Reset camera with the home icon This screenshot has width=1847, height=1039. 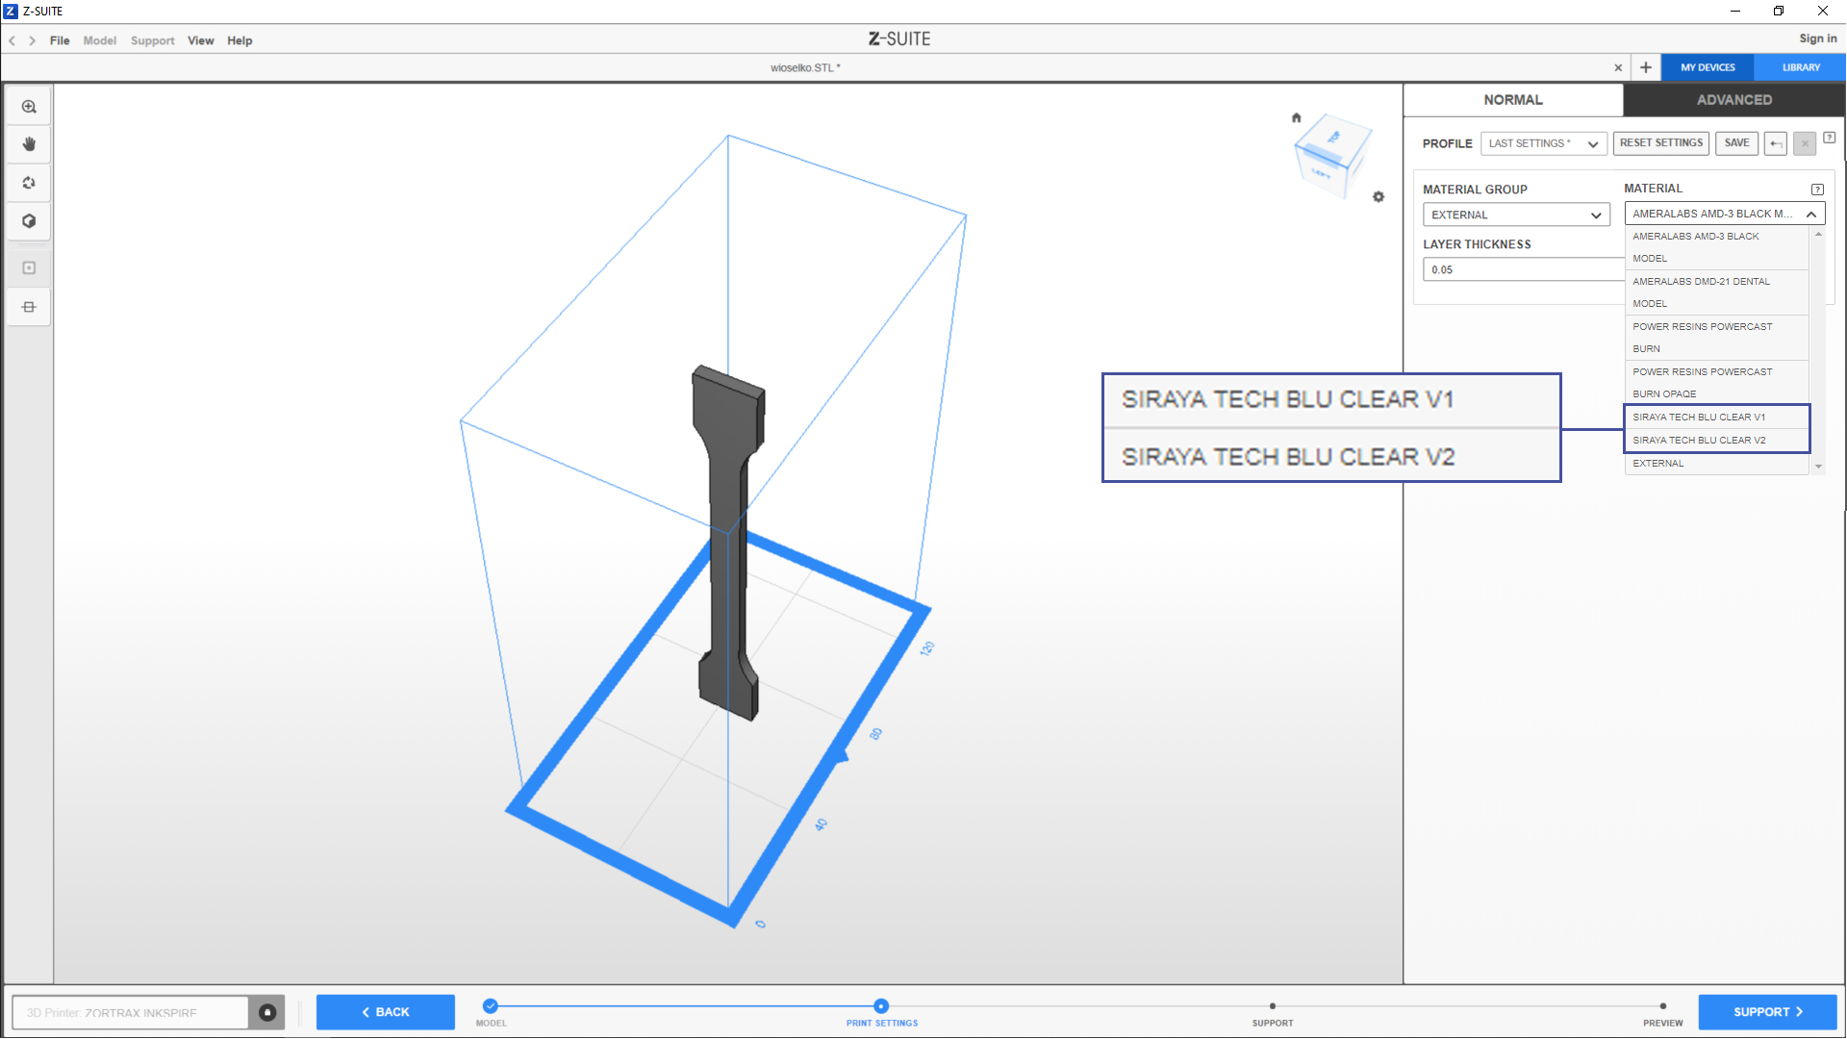click(1296, 117)
